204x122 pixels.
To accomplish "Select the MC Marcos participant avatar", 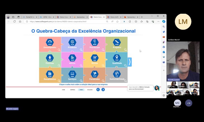I will (x=177, y=103).
